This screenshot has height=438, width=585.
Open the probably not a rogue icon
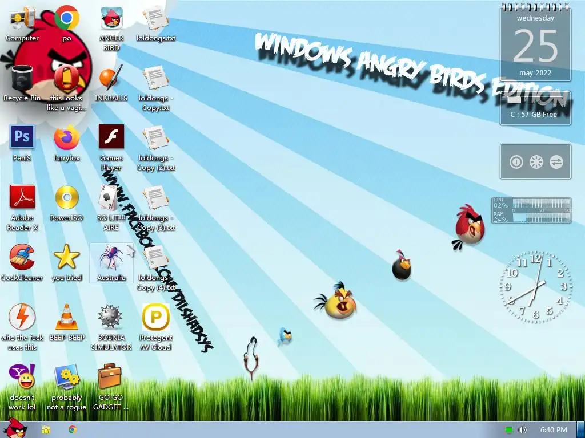67,388
